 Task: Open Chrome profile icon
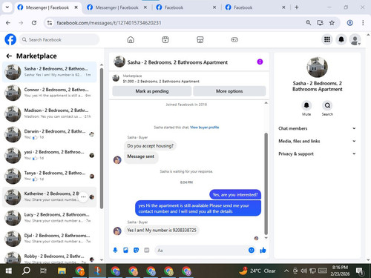[x=349, y=23]
